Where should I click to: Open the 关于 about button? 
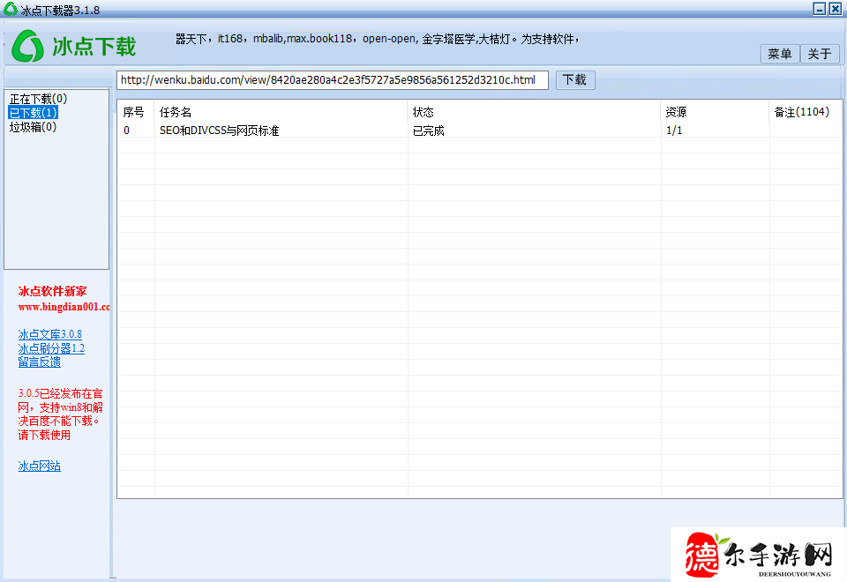click(x=820, y=54)
